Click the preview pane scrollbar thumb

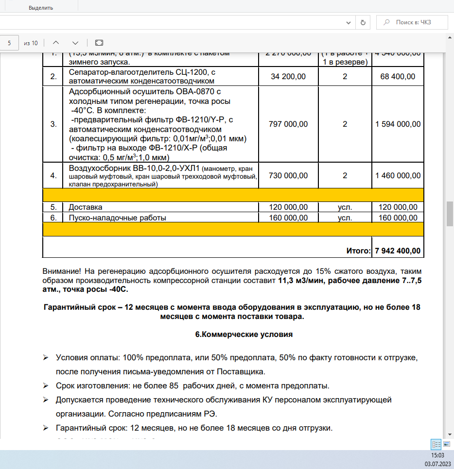click(450, 214)
